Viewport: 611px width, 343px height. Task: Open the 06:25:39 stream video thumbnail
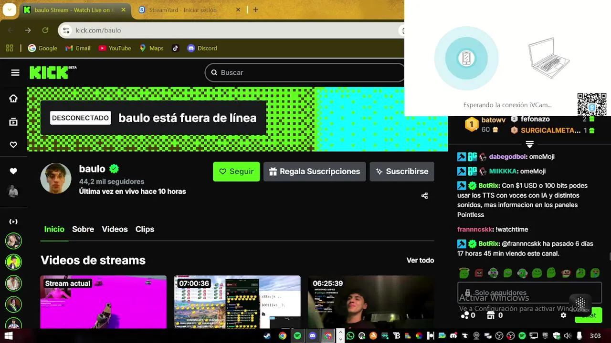click(371, 302)
